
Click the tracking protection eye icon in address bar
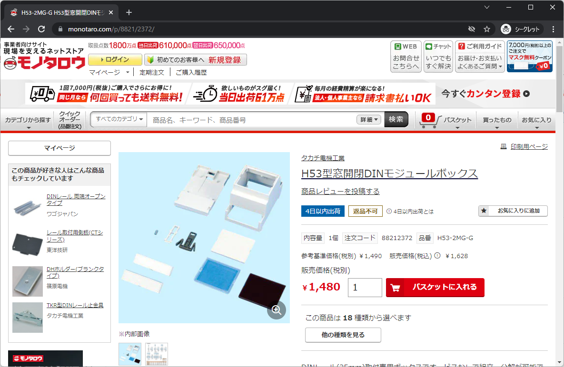[472, 29]
